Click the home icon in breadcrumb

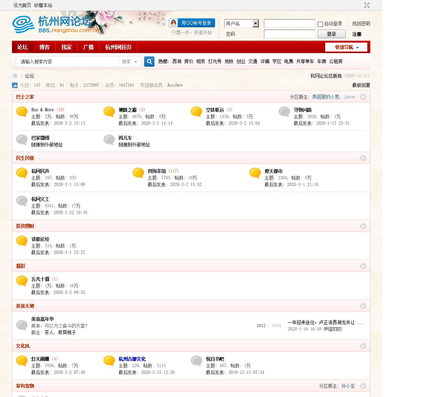coord(15,76)
